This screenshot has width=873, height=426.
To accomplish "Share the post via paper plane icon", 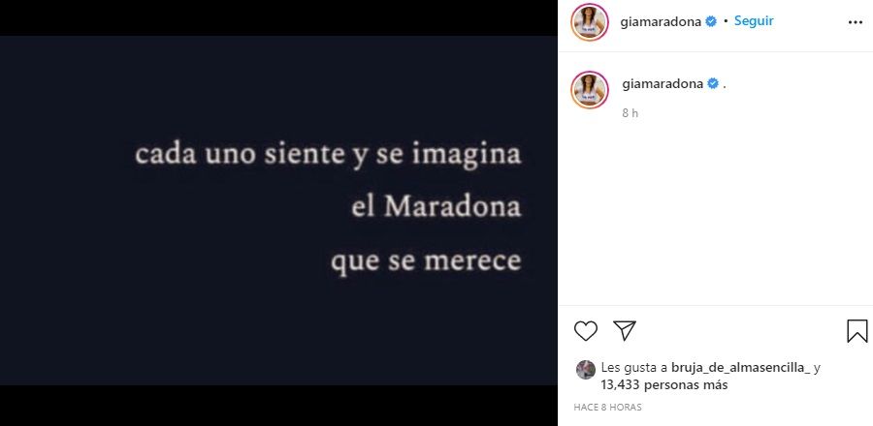I will point(625,330).
